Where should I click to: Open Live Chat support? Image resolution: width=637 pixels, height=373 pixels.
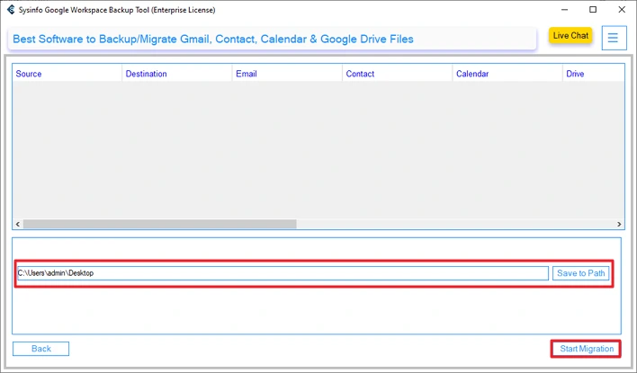[570, 36]
